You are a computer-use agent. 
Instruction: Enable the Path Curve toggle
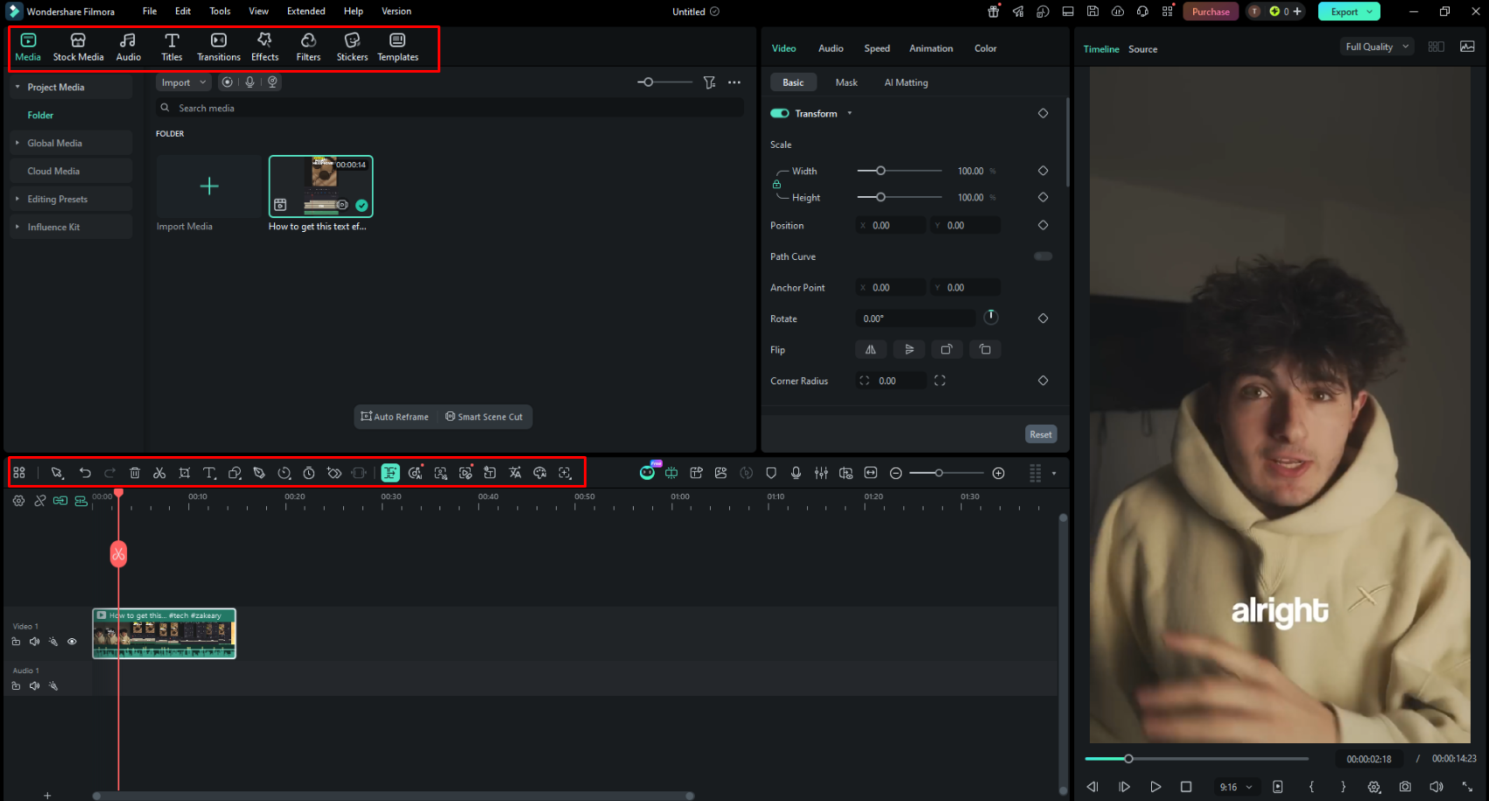(x=1043, y=256)
